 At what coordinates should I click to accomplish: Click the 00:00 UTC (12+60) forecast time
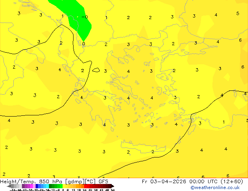216,181
